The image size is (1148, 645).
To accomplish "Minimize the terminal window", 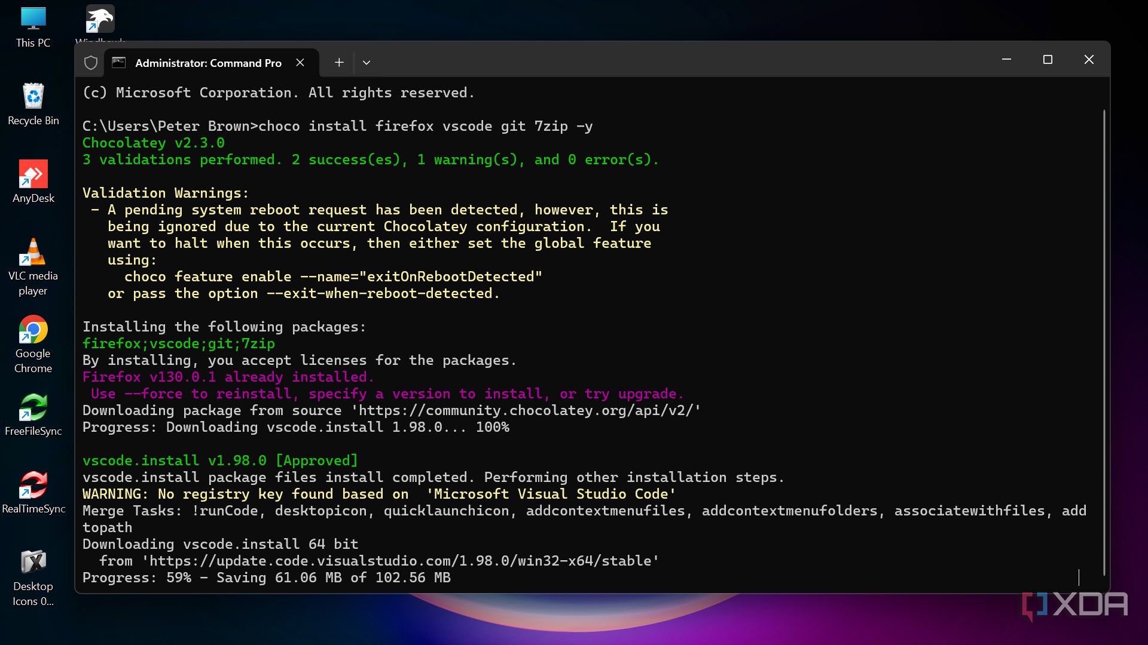I will click(x=1006, y=60).
